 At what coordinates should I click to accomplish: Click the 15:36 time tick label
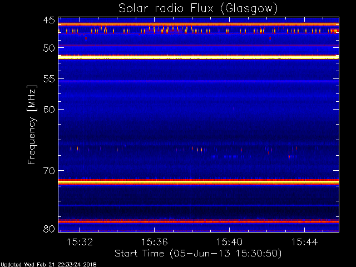pyautogui.click(x=155, y=242)
